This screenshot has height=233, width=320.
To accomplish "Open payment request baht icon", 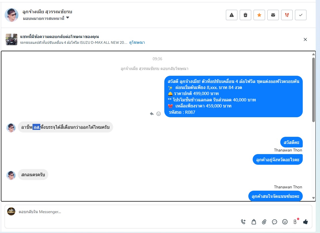I will [x=295, y=222].
